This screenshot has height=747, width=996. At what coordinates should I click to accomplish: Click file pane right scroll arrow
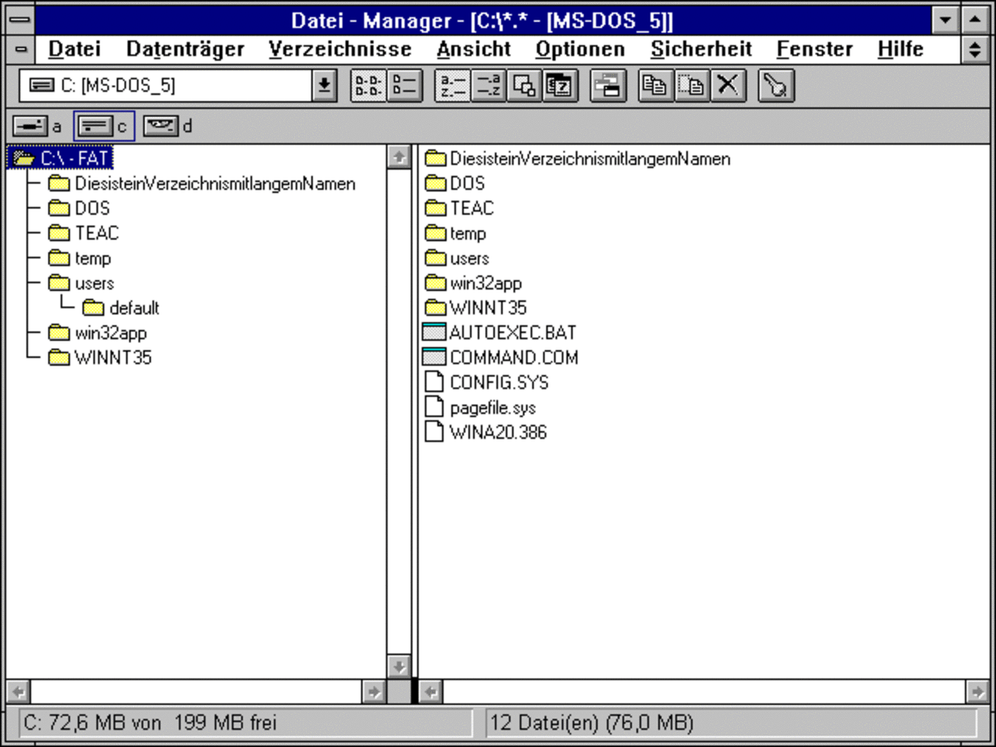click(x=977, y=691)
